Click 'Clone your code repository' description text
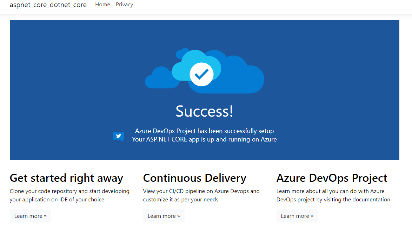Image resolution: width=412 pixels, height=228 pixels. [x=69, y=195]
